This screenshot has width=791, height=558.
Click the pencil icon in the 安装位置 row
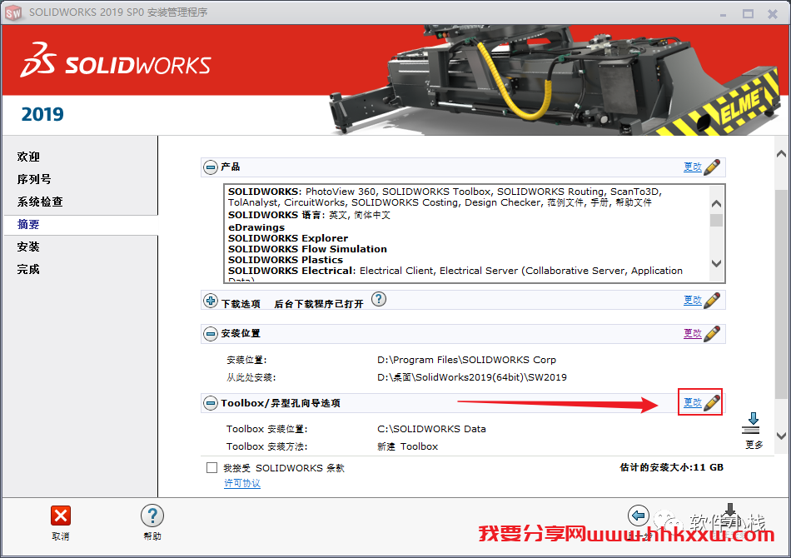point(712,333)
